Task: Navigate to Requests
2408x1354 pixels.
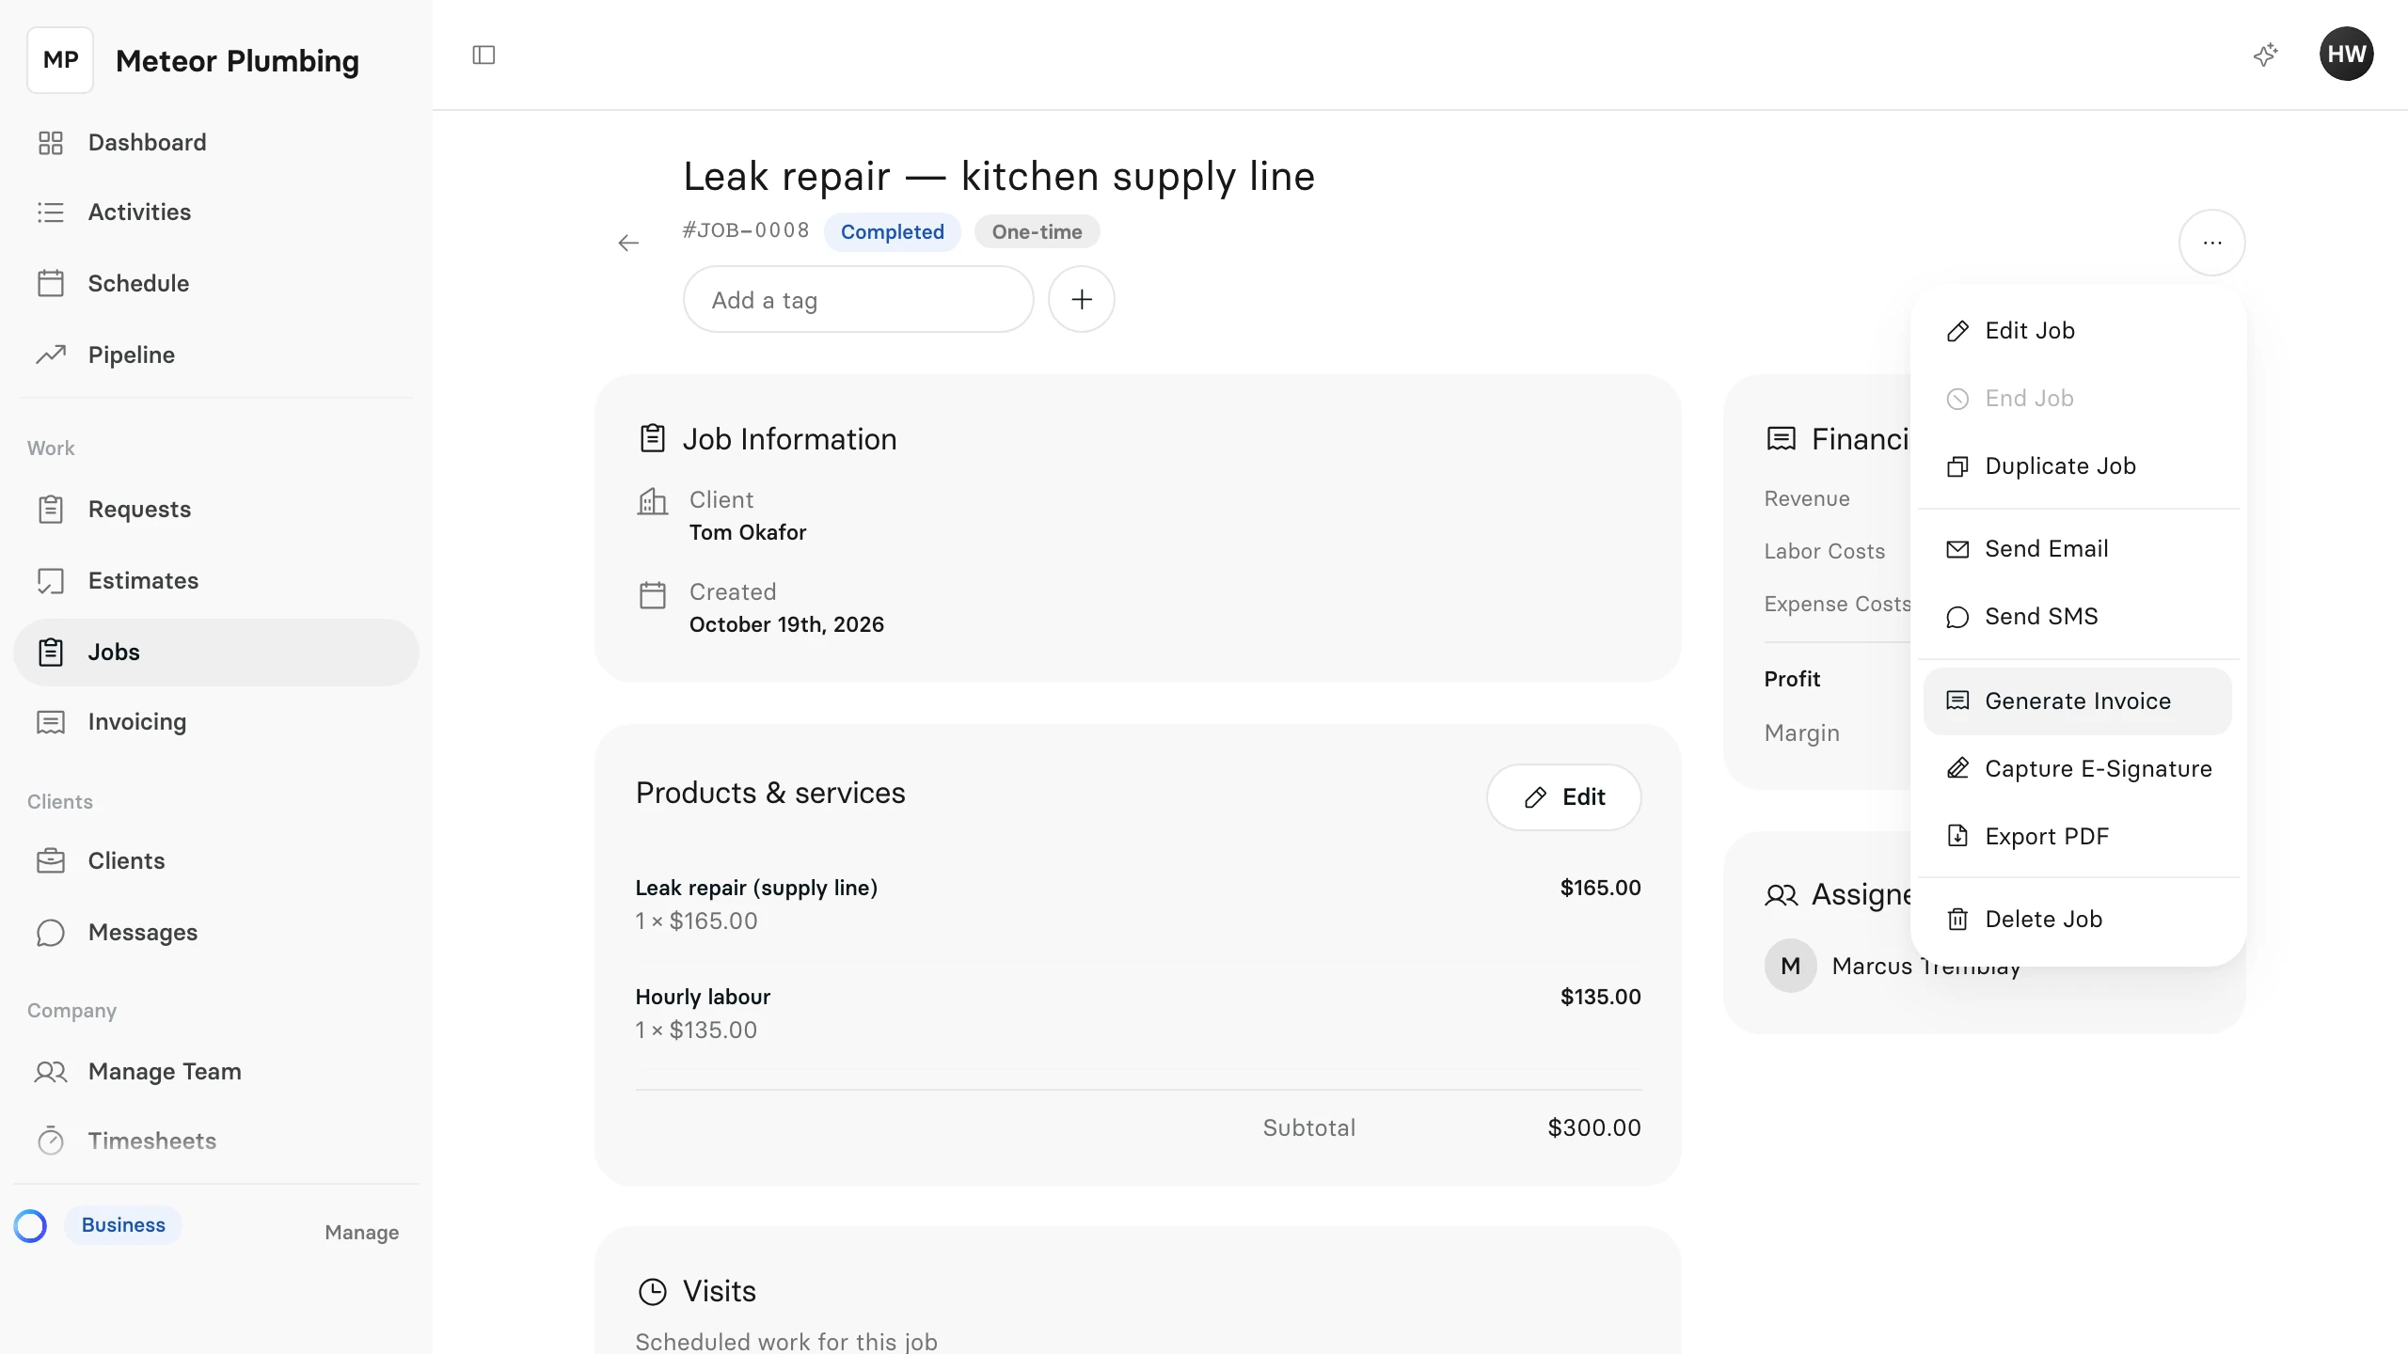Action: point(216,510)
